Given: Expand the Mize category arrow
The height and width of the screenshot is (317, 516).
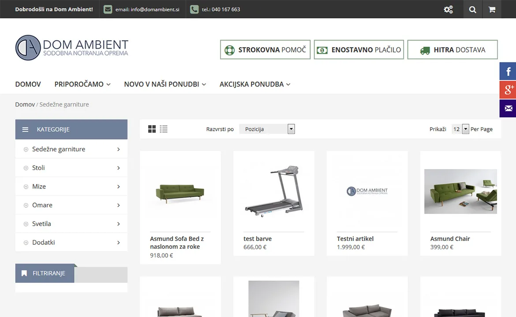Looking at the screenshot, I should [119, 187].
